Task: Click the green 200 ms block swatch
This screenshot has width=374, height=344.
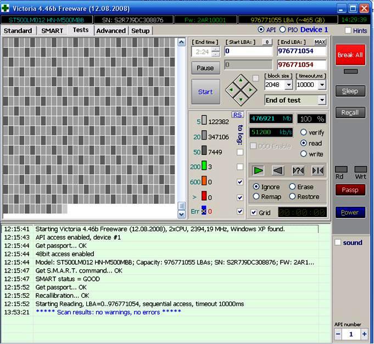Action: click(204, 165)
